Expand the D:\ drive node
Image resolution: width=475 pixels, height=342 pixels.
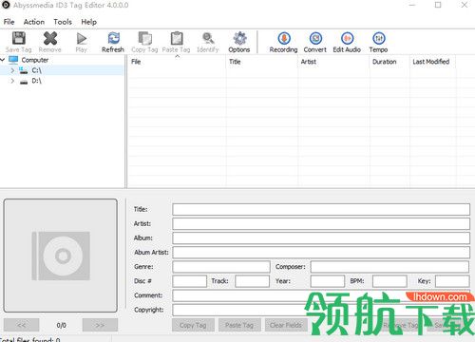[x=12, y=81]
